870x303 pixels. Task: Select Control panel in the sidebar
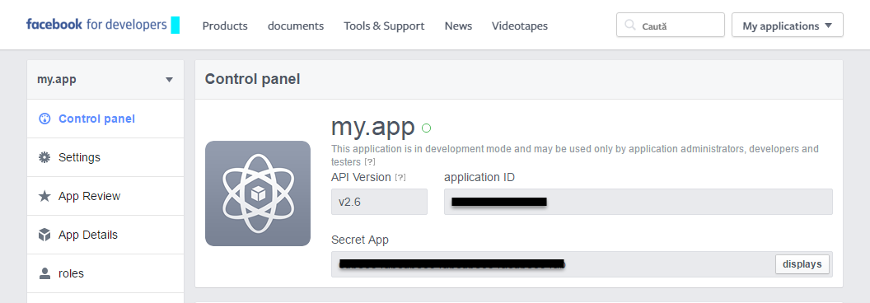105,119
